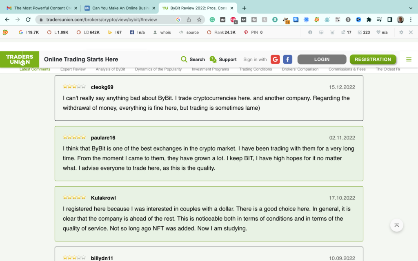This screenshot has width=418, height=261.
Task: Open the AdBlock extension icon
Action: [x=233, y=20]
